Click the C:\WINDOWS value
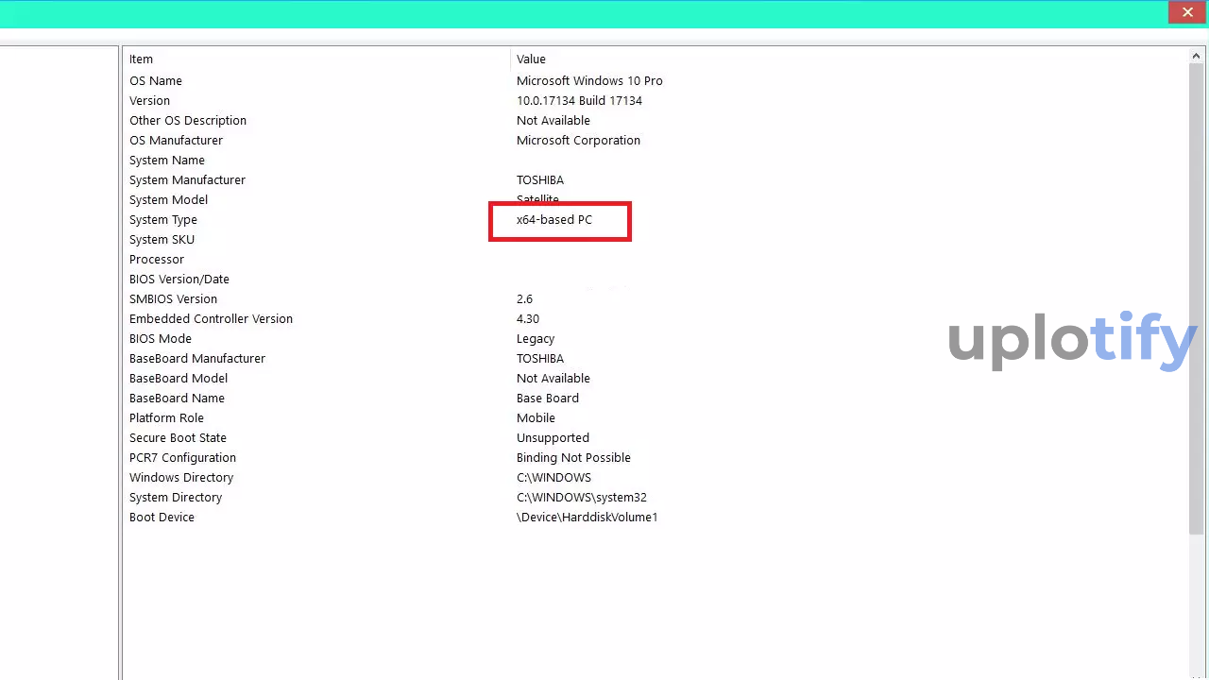The image size is (1209, 680). (x=553, y=477)
